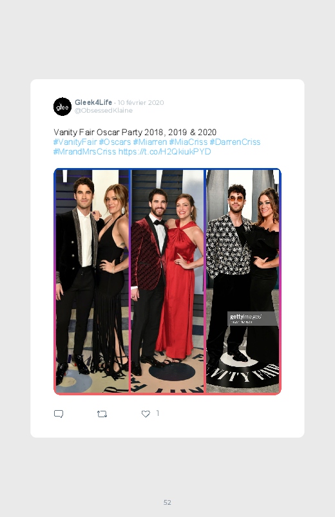
Task: Click the 10 février 2020 timestamp
Action: (x=140, y=102)
